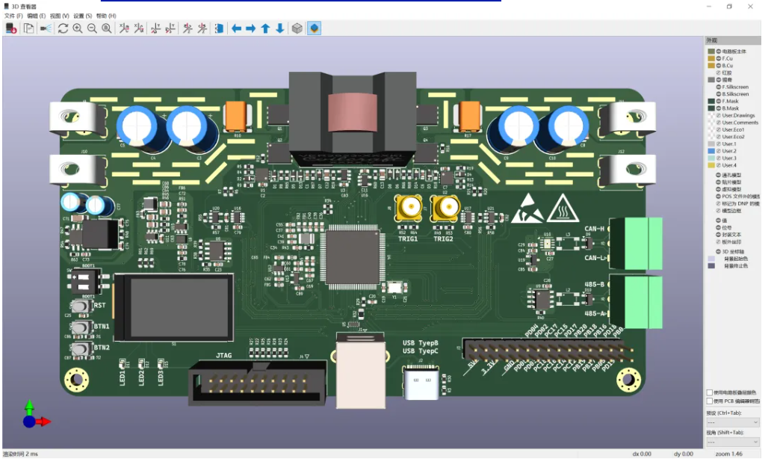Pan the board left with arrow icon
Screen dimensions: 780x468
click(x=236, y=28)
